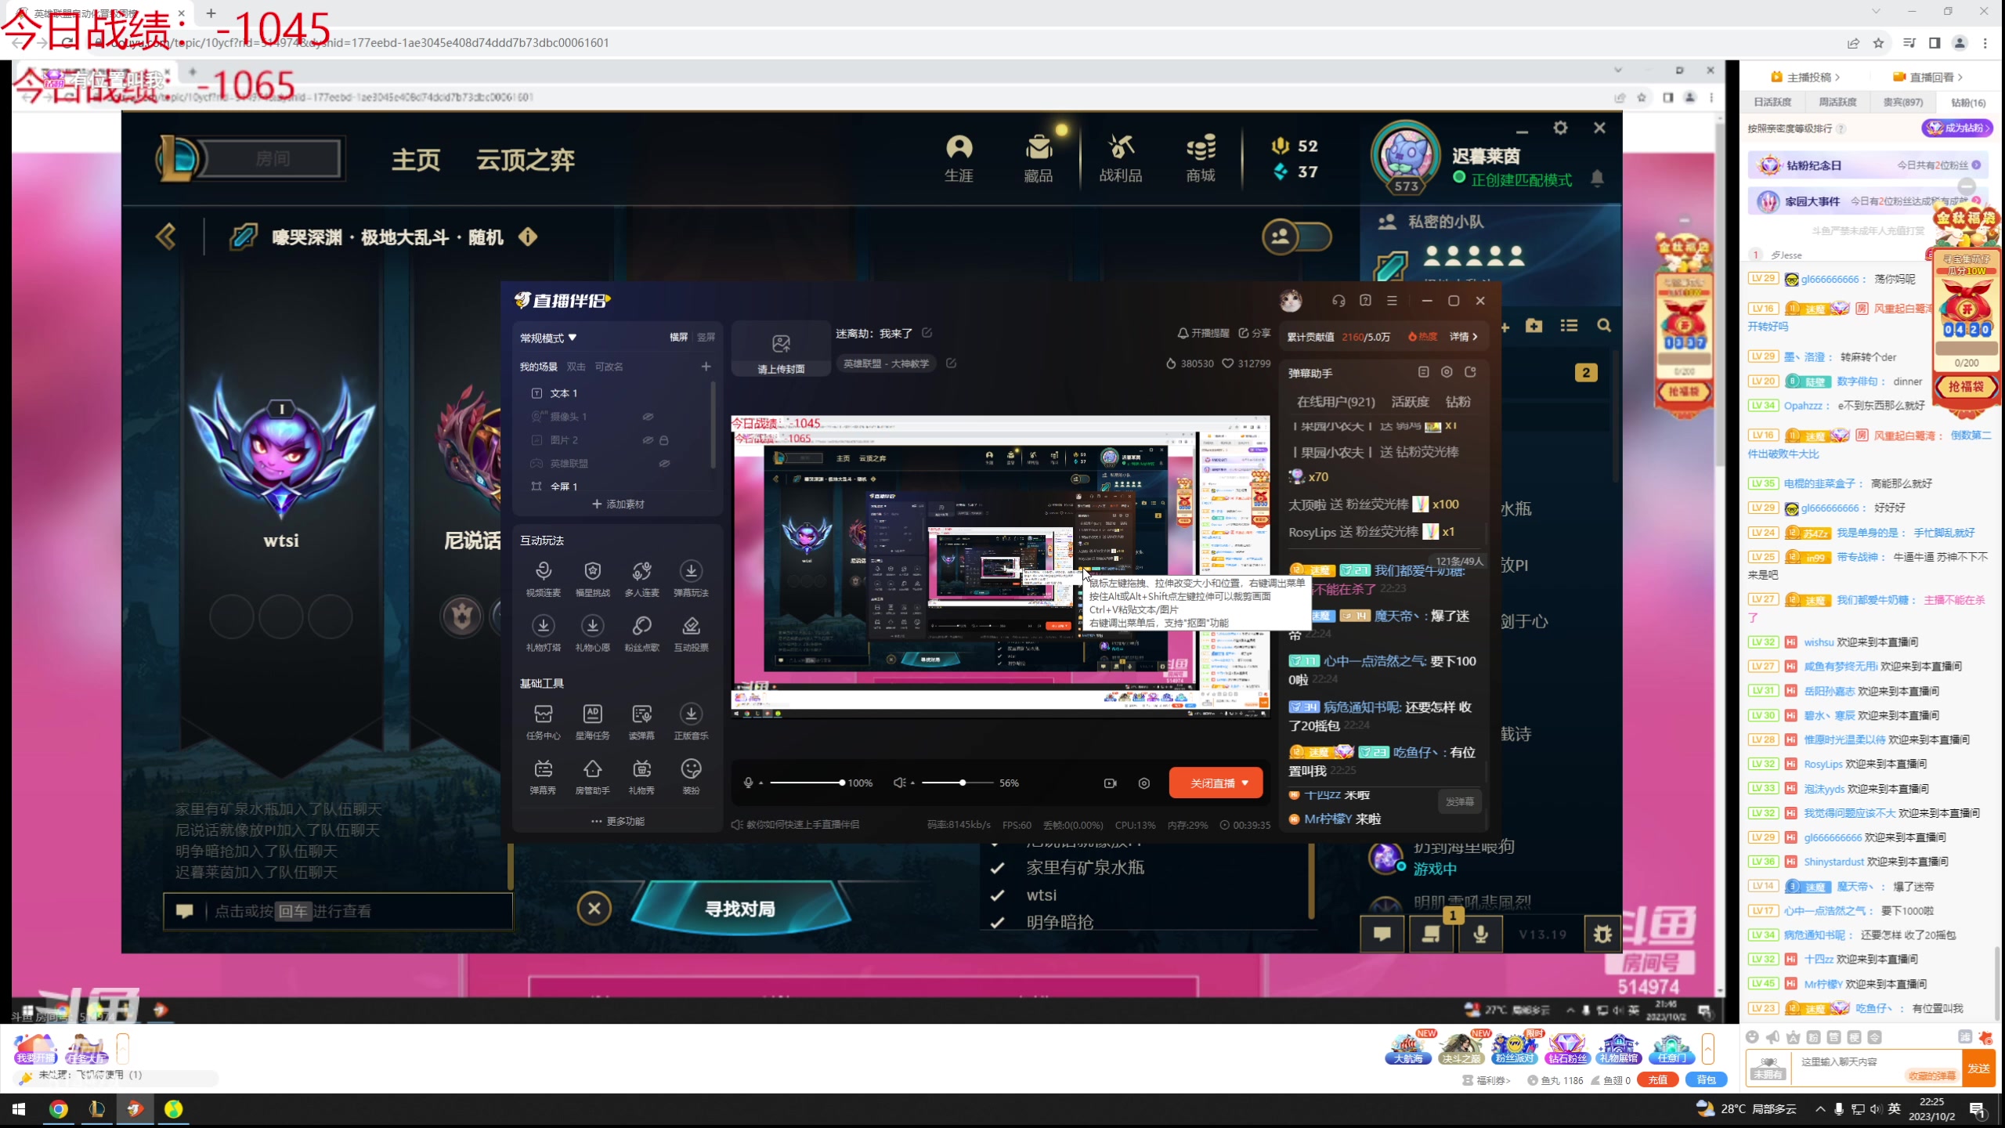This screenshot has width=2005, height=1128.
Task: Switch to 云顶之弈 tab
Action: pos(525,160)
